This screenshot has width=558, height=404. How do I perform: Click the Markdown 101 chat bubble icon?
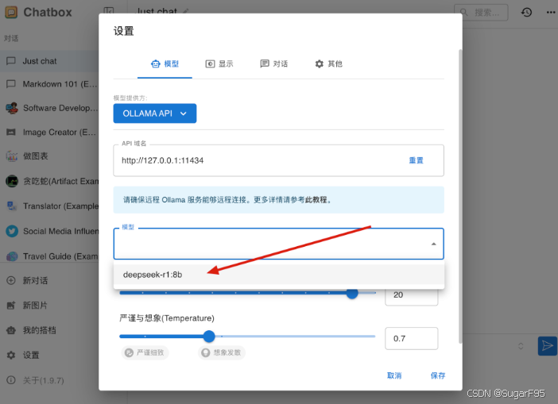coord(11,84)
